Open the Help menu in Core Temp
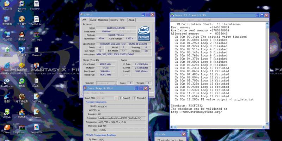 [102, 93]
